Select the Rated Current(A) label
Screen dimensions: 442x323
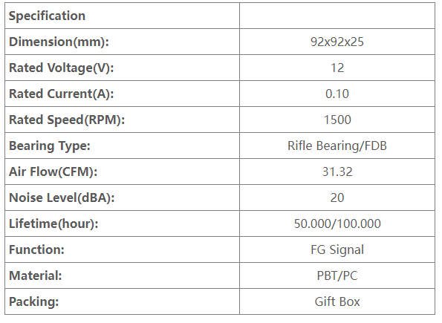pyautogui.click(x=62, y=94)
